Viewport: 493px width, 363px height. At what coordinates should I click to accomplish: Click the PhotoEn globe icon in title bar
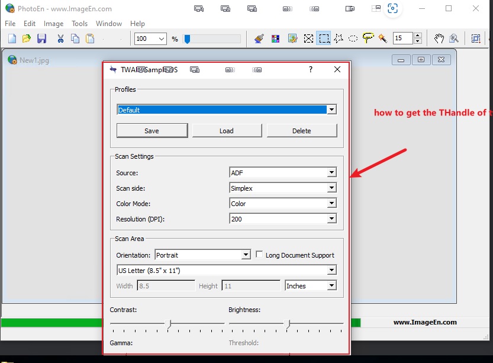pos(10,8)
